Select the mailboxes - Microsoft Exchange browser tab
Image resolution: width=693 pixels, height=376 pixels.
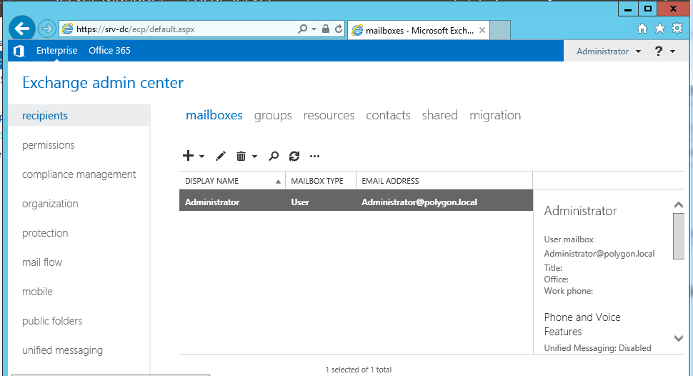pos(419,30)
